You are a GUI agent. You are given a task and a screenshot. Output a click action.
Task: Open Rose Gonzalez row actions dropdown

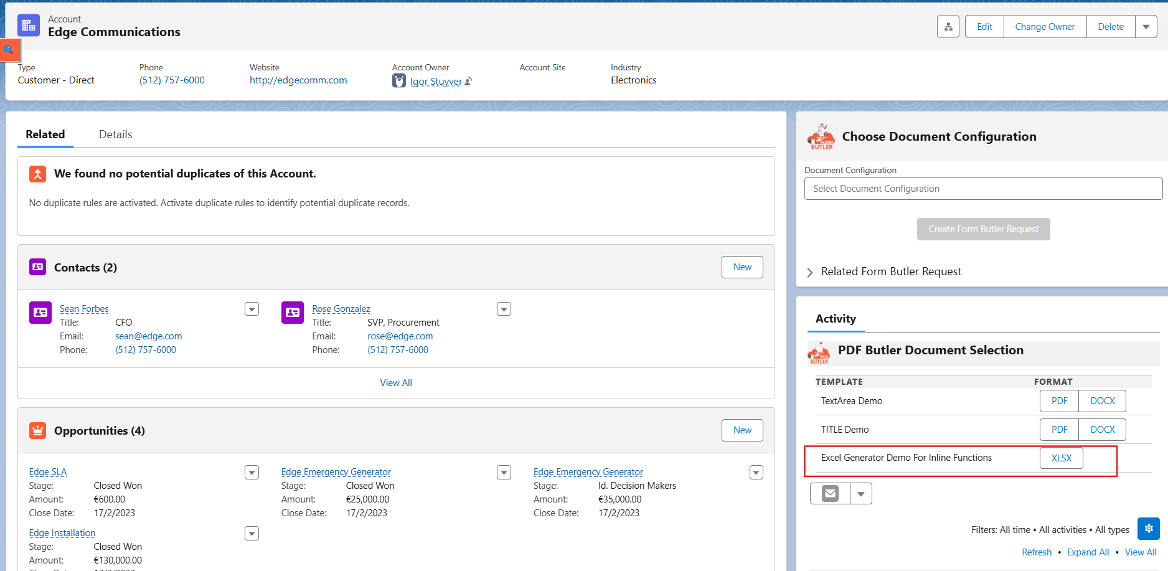[x=504, y=309]
